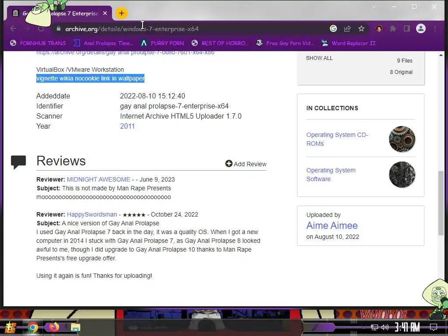Screen dimensions: 448x336
Task: Open the taskbar clock showing 3:41 AM
Action: pos(407,327)
